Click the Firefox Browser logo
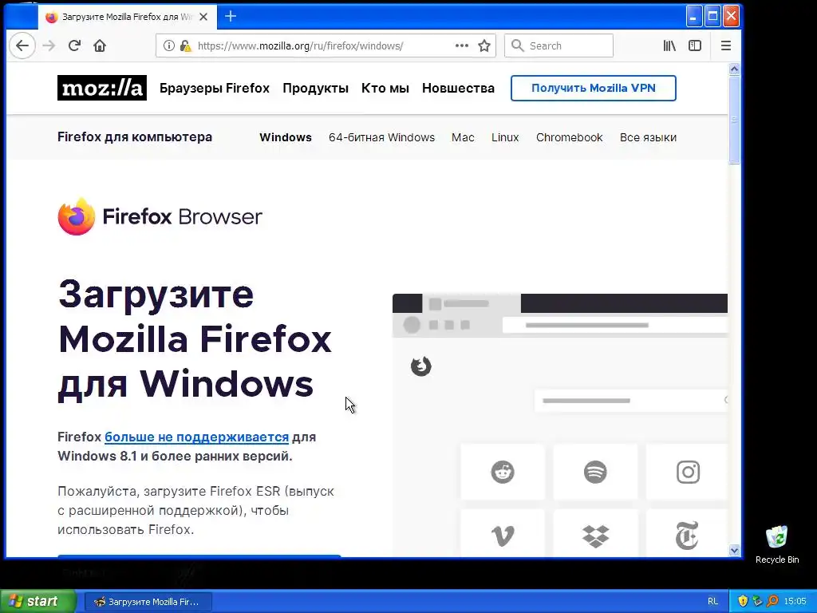The image size is (817, 613). click(160, 217)
